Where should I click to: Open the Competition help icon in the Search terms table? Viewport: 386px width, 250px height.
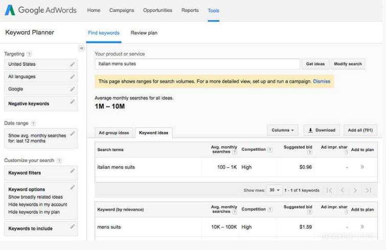(x=270, y=150)
